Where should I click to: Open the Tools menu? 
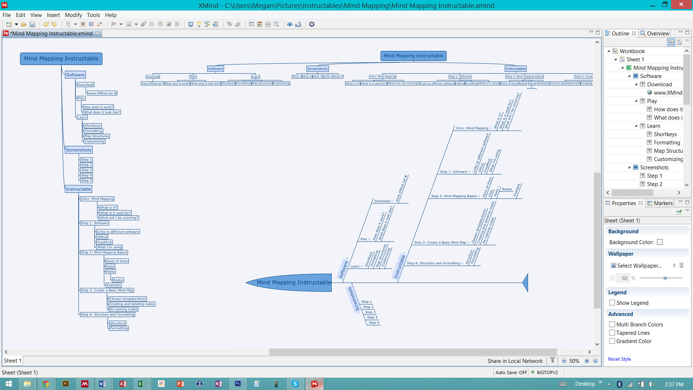pyautogui.click(x=93, y=15)
